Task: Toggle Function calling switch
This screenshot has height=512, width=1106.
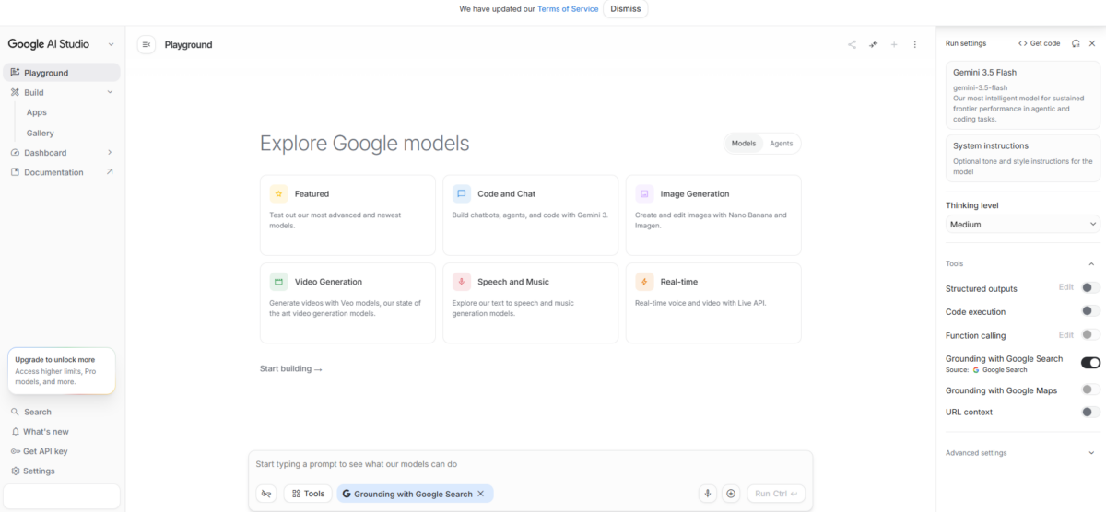Action: 1090,335
